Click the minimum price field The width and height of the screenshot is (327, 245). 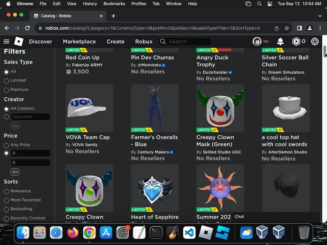point(30,153)
